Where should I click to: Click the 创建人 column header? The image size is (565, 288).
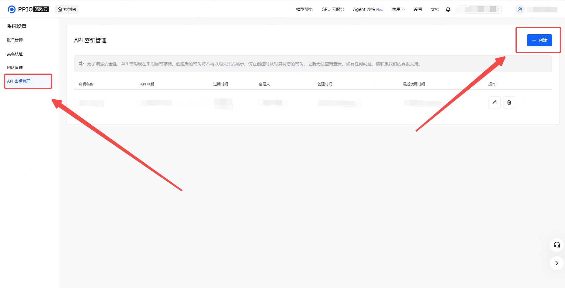[264, 84]
